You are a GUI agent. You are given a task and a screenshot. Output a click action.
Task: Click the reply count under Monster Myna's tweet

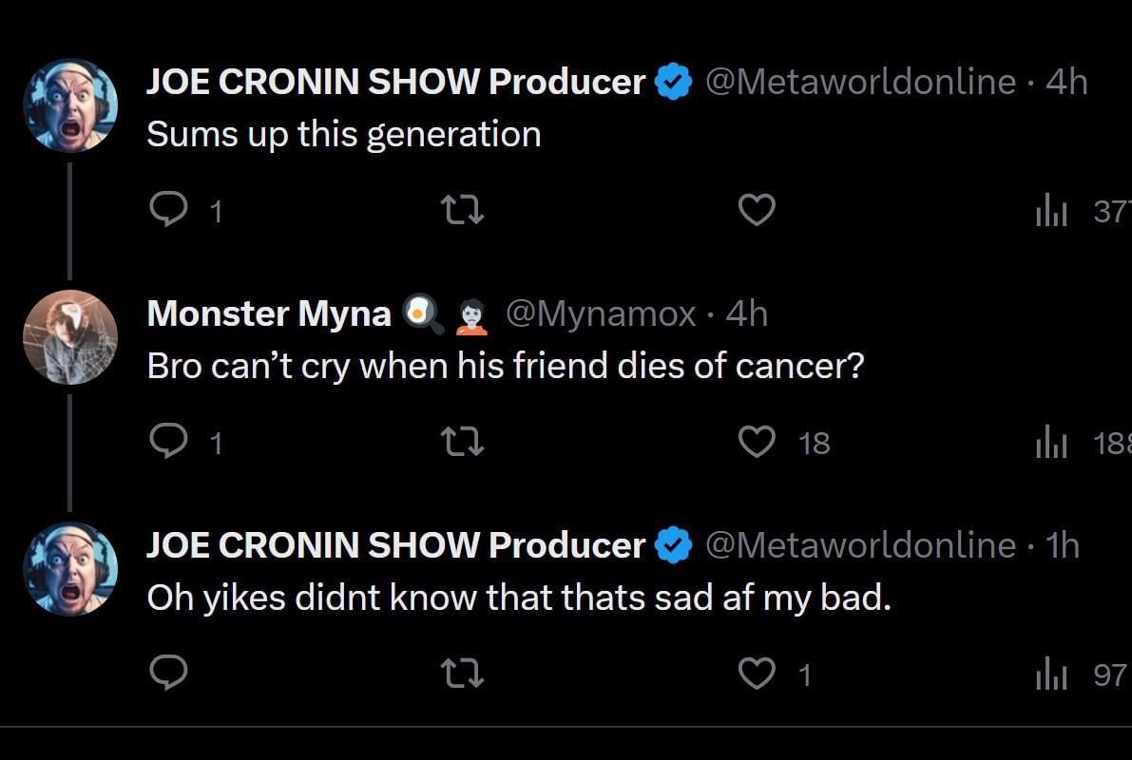click(217, 442)
